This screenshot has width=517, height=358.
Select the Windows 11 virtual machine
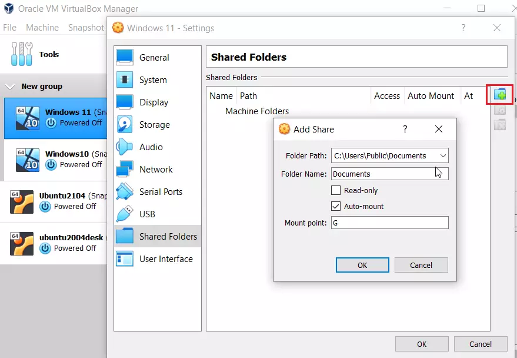[55, 118]
